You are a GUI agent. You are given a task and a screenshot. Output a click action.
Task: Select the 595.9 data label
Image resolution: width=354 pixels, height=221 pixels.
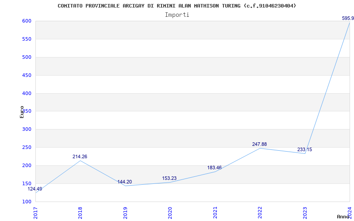pyautogui.click(x=348, y=19)
